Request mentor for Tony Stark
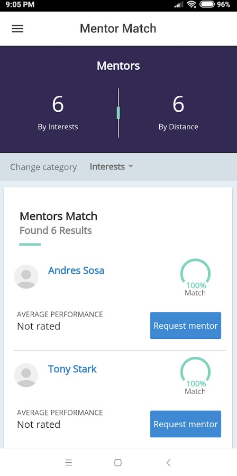The width and height of the screenshot is (237, 476). pyautogui.click(x=186, y=424)
